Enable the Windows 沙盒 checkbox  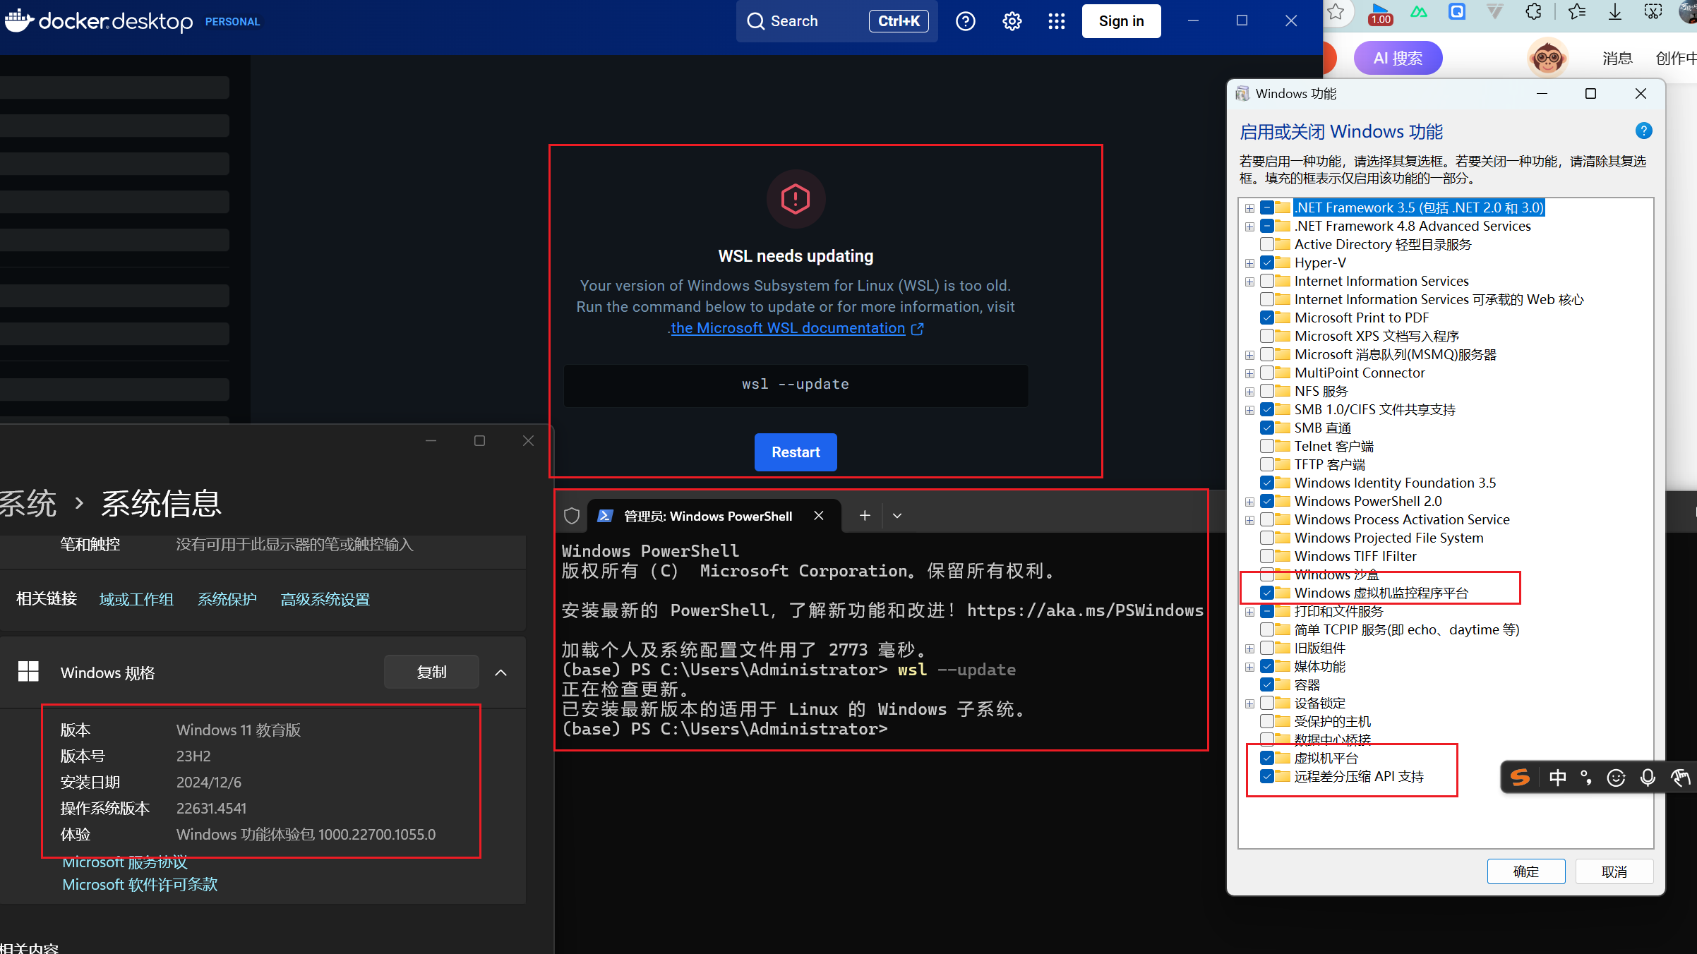(1267, 574)
